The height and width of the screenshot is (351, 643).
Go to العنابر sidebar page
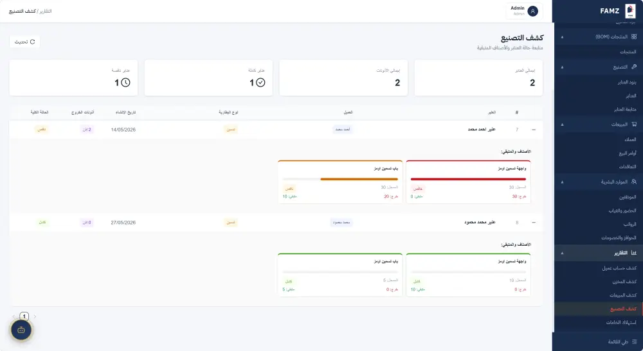point(631,96)
